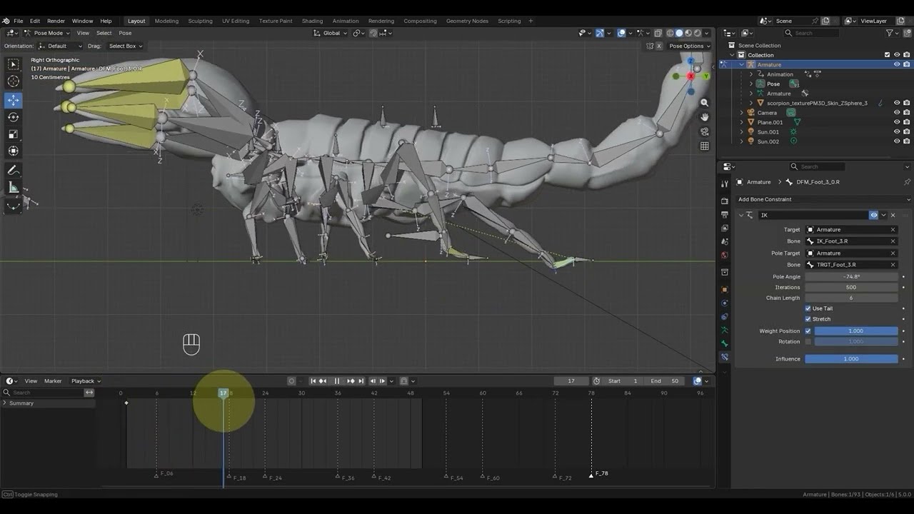Open the Pose menu in viewport header
The width and height of the screenshot is (914, 514).
click(125, 33)
